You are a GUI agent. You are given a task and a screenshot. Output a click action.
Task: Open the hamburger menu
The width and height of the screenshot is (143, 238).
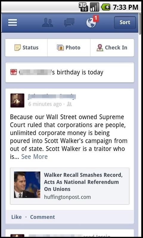tap(13, 23)
